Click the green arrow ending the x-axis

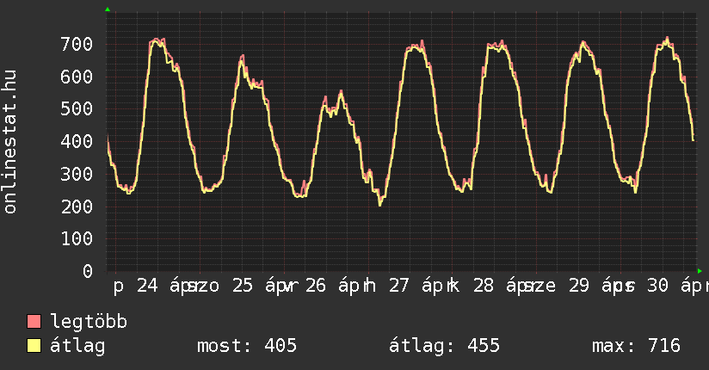click(700, 271)
